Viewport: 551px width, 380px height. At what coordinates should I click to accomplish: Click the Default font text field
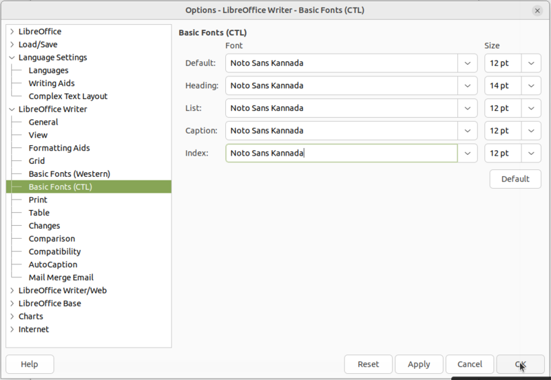pos(342,63)
